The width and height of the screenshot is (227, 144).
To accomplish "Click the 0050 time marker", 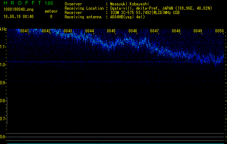I will 219,31.
